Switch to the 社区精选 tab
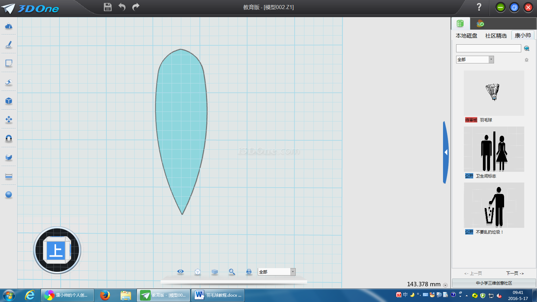 [x=496, y=36]
